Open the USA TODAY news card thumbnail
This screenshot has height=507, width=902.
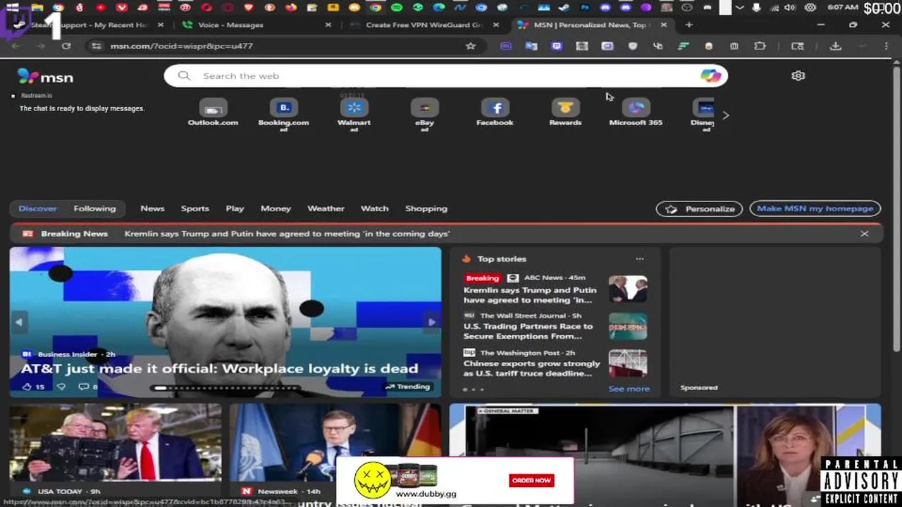116,442
